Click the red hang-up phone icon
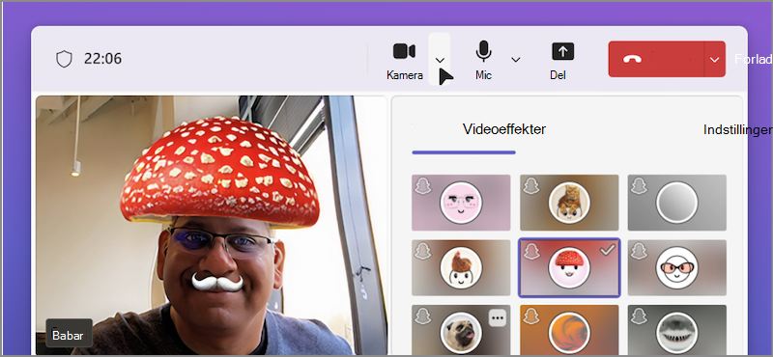Image resolution: width=773 pixels, height=357 pixels. pos(632,59)
